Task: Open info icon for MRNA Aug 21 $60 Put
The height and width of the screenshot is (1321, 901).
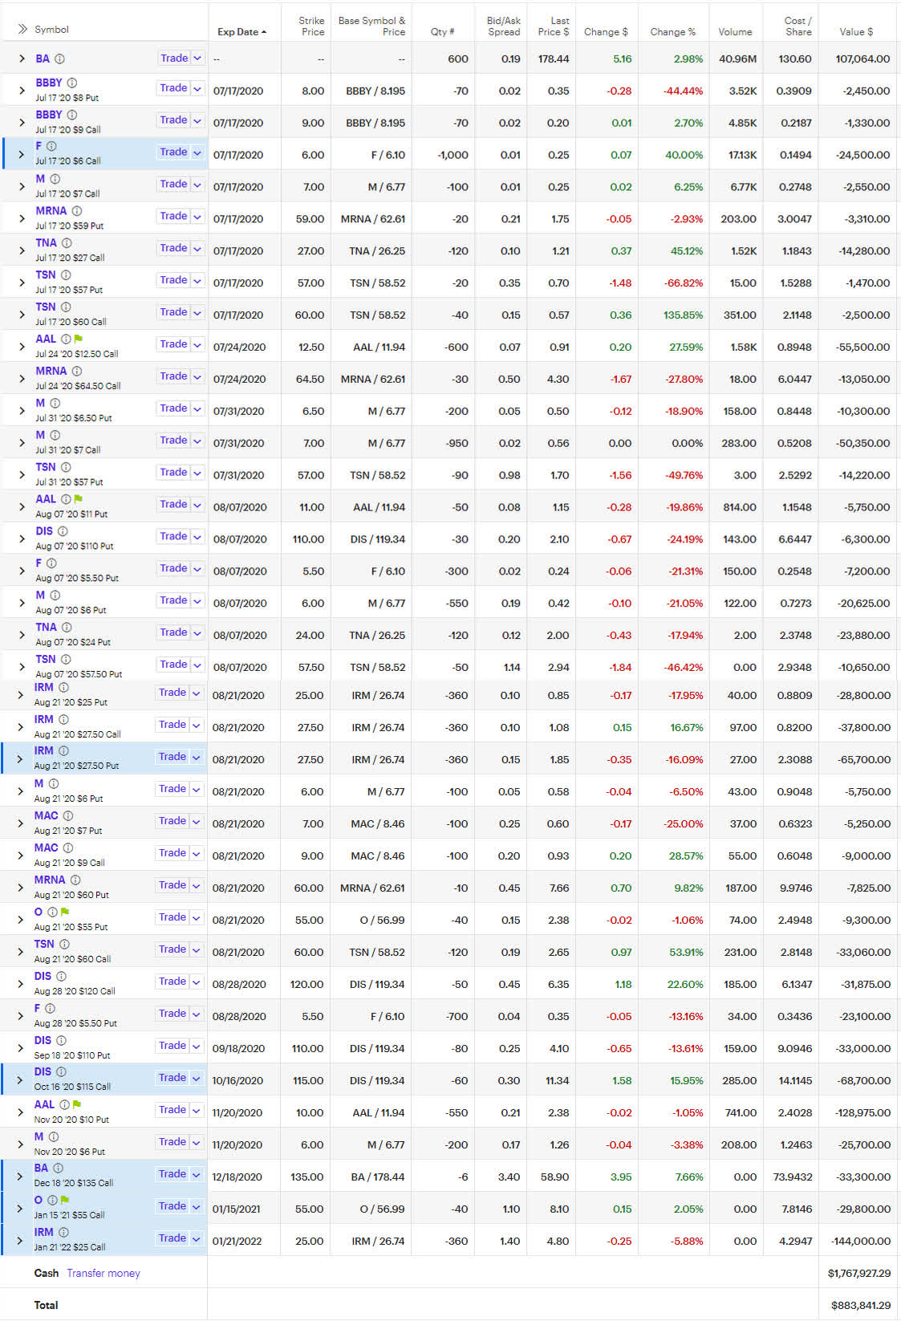Action: tap(75, 880)
